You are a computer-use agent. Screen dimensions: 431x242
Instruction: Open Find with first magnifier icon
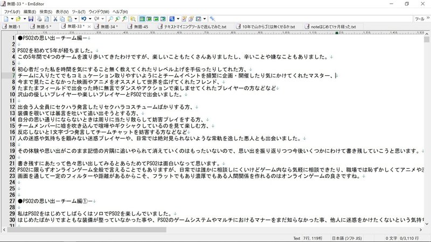[x=110, y=19]
